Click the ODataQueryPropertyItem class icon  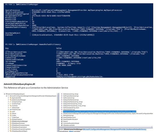click(11, 127)
